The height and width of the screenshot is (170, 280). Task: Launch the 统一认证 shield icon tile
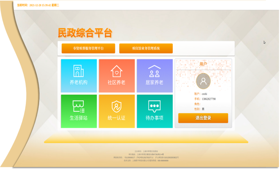[117, 111]
